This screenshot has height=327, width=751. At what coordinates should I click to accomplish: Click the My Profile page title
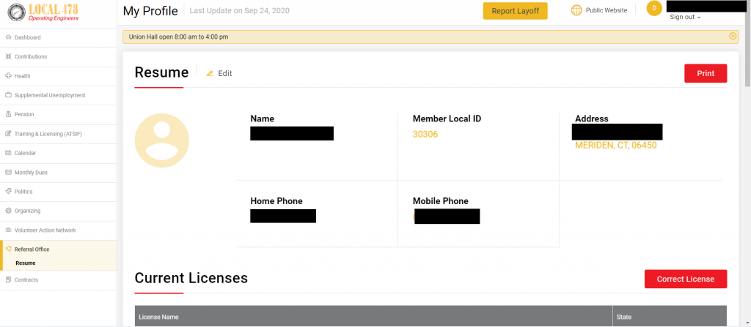(150, 10)
